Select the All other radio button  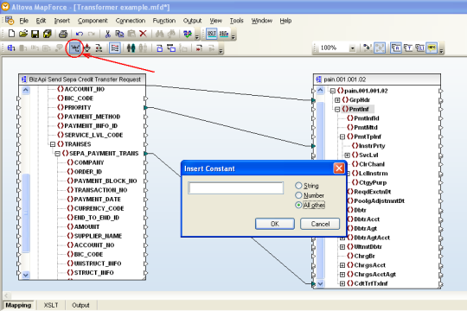[298, 205]
